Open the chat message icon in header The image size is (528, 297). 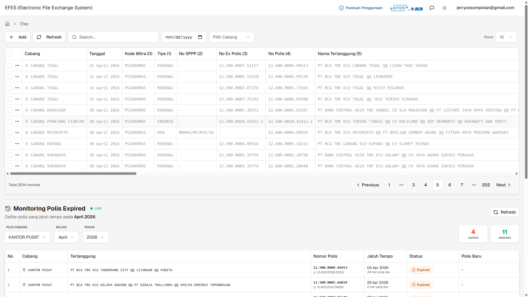[x=432, y=8]
